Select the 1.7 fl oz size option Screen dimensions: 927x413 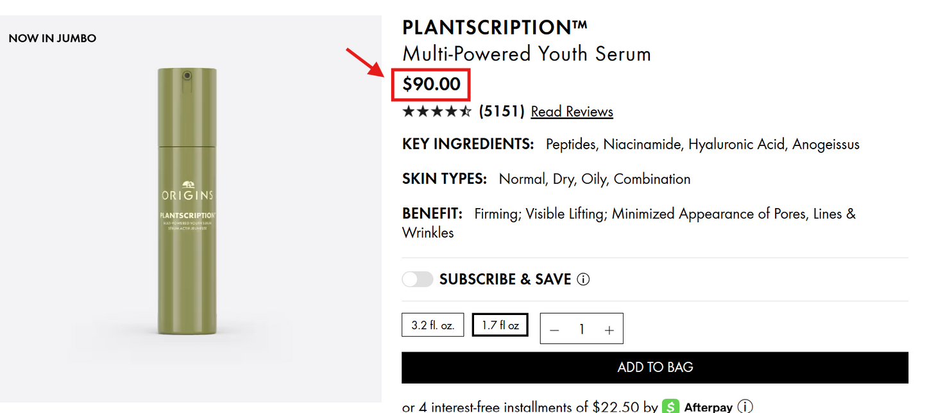tap(500, 325)
